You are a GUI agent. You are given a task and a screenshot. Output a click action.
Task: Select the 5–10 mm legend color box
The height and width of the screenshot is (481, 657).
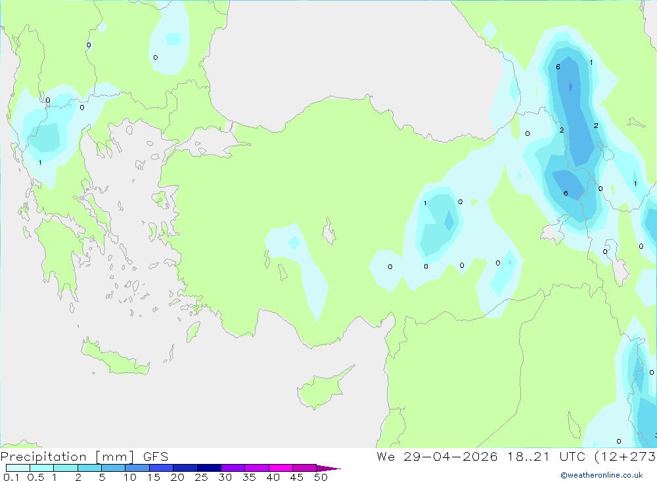(114, 468)
